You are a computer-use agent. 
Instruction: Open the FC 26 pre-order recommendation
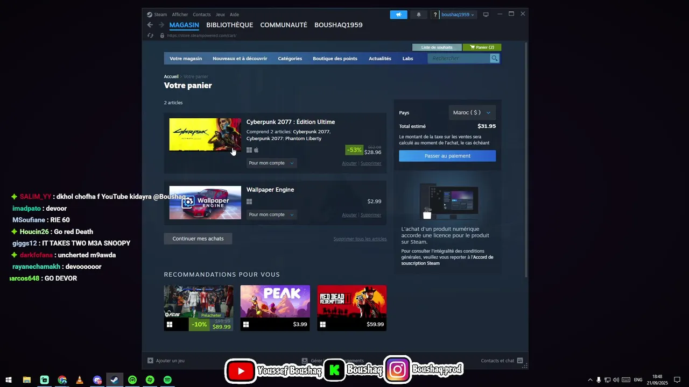(199, 308)
